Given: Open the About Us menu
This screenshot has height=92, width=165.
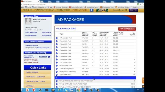Looking at the screenshot, I should click(x=27, y=10).
